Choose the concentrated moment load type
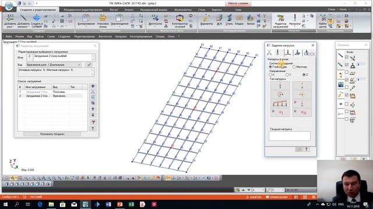This screenshot has width=373, height=209. pos(280,95)
